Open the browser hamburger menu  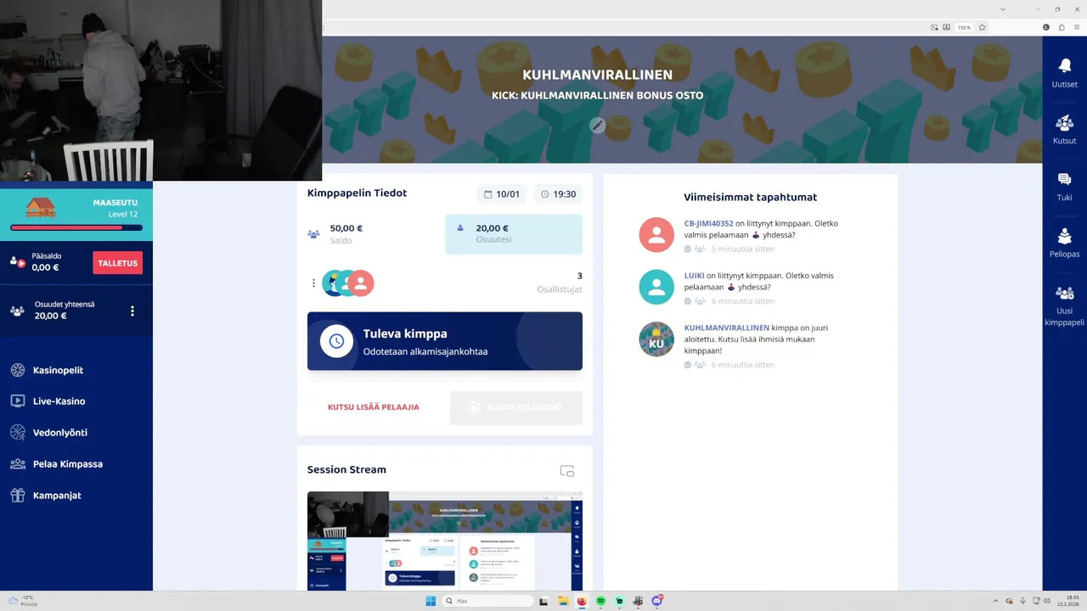pyautogui.click(x=1077, y=27)
